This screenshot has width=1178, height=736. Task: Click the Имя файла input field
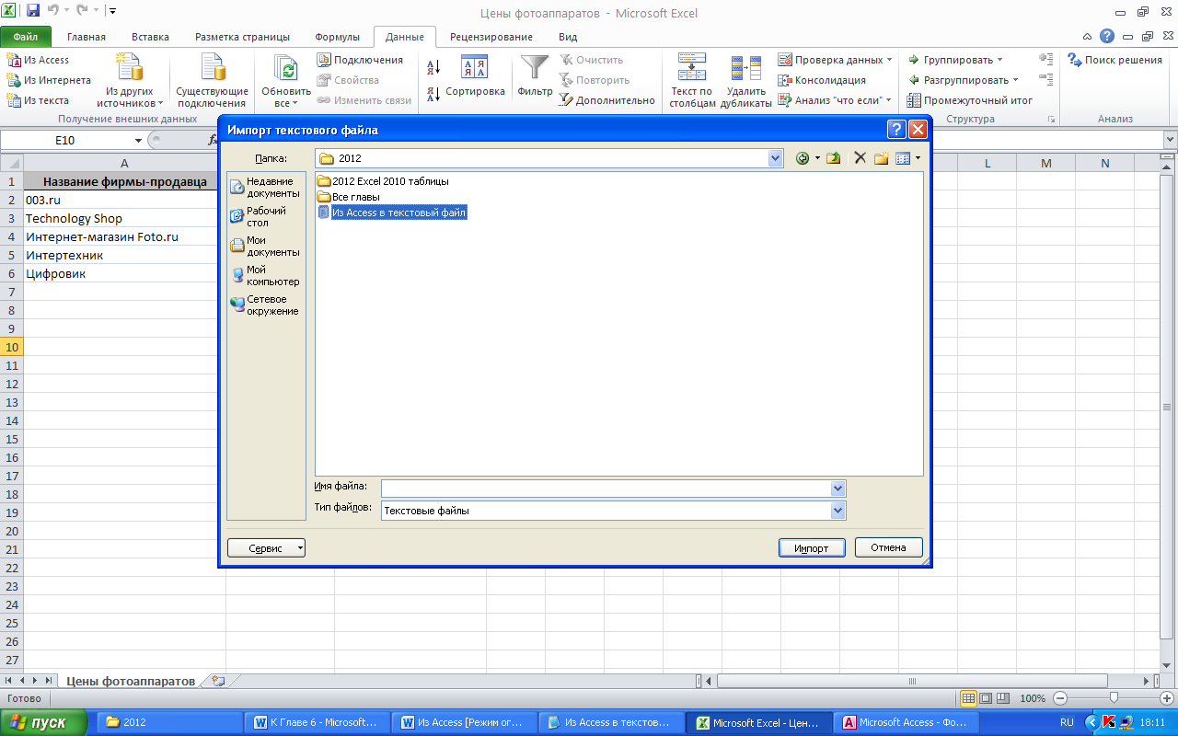click(606, 488)
